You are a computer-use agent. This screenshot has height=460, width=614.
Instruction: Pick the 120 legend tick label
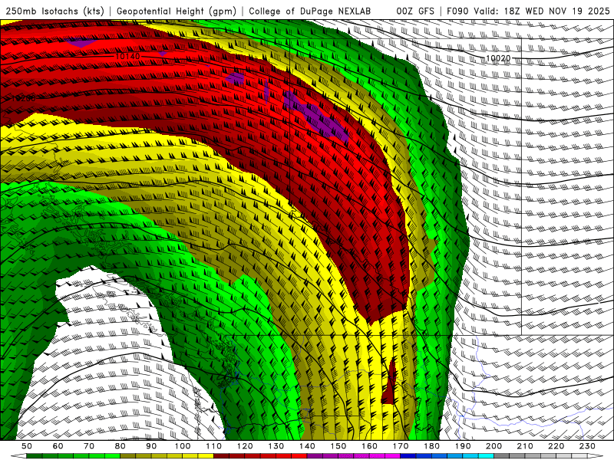coord(245,446)
